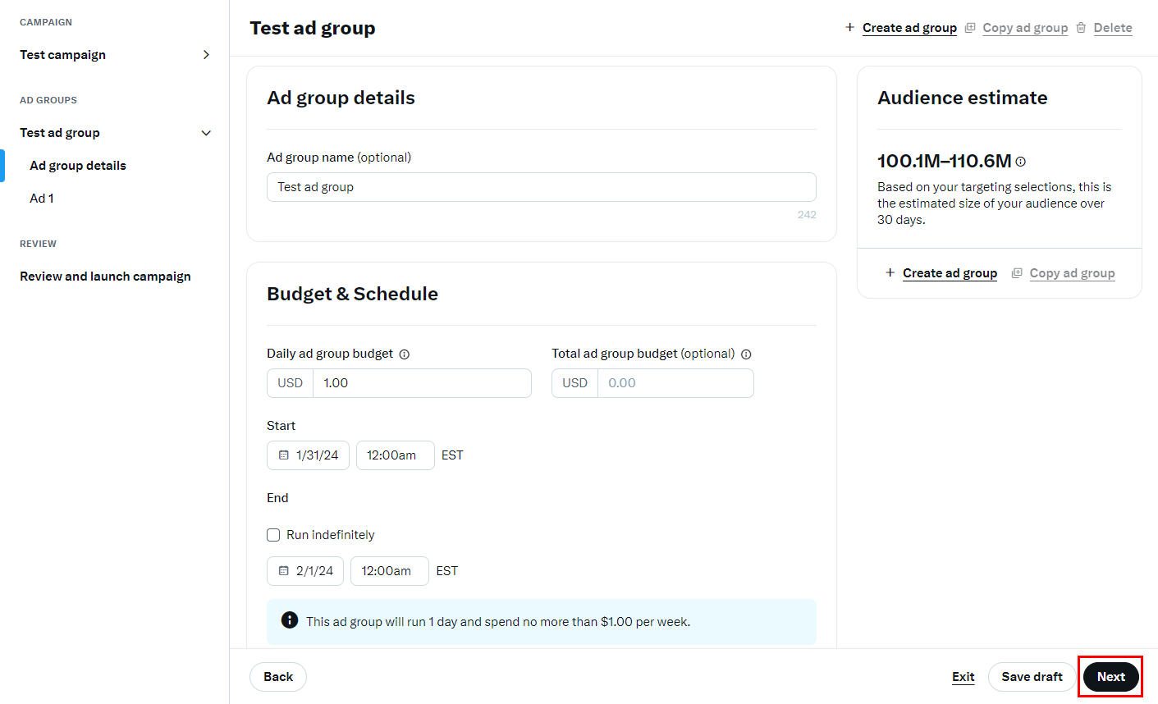This screenshot has width=1158, height=704.
Task: Click the Save draft button
Action: pyautogui.click(x=1032, y=677)
